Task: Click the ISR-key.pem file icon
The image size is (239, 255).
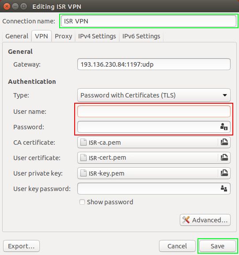Action: [83, 173]
